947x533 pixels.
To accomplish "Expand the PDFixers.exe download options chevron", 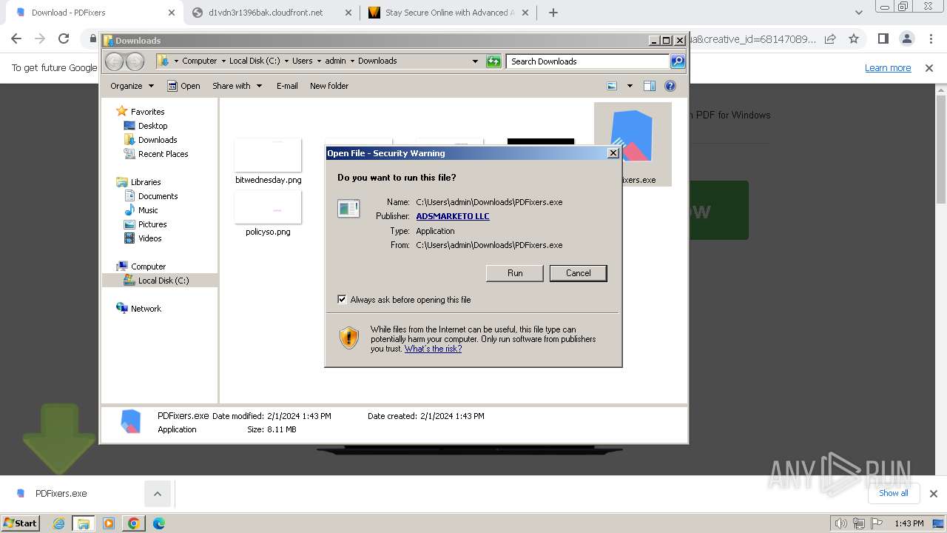I will pyautogui.click(x=157, y=494).
